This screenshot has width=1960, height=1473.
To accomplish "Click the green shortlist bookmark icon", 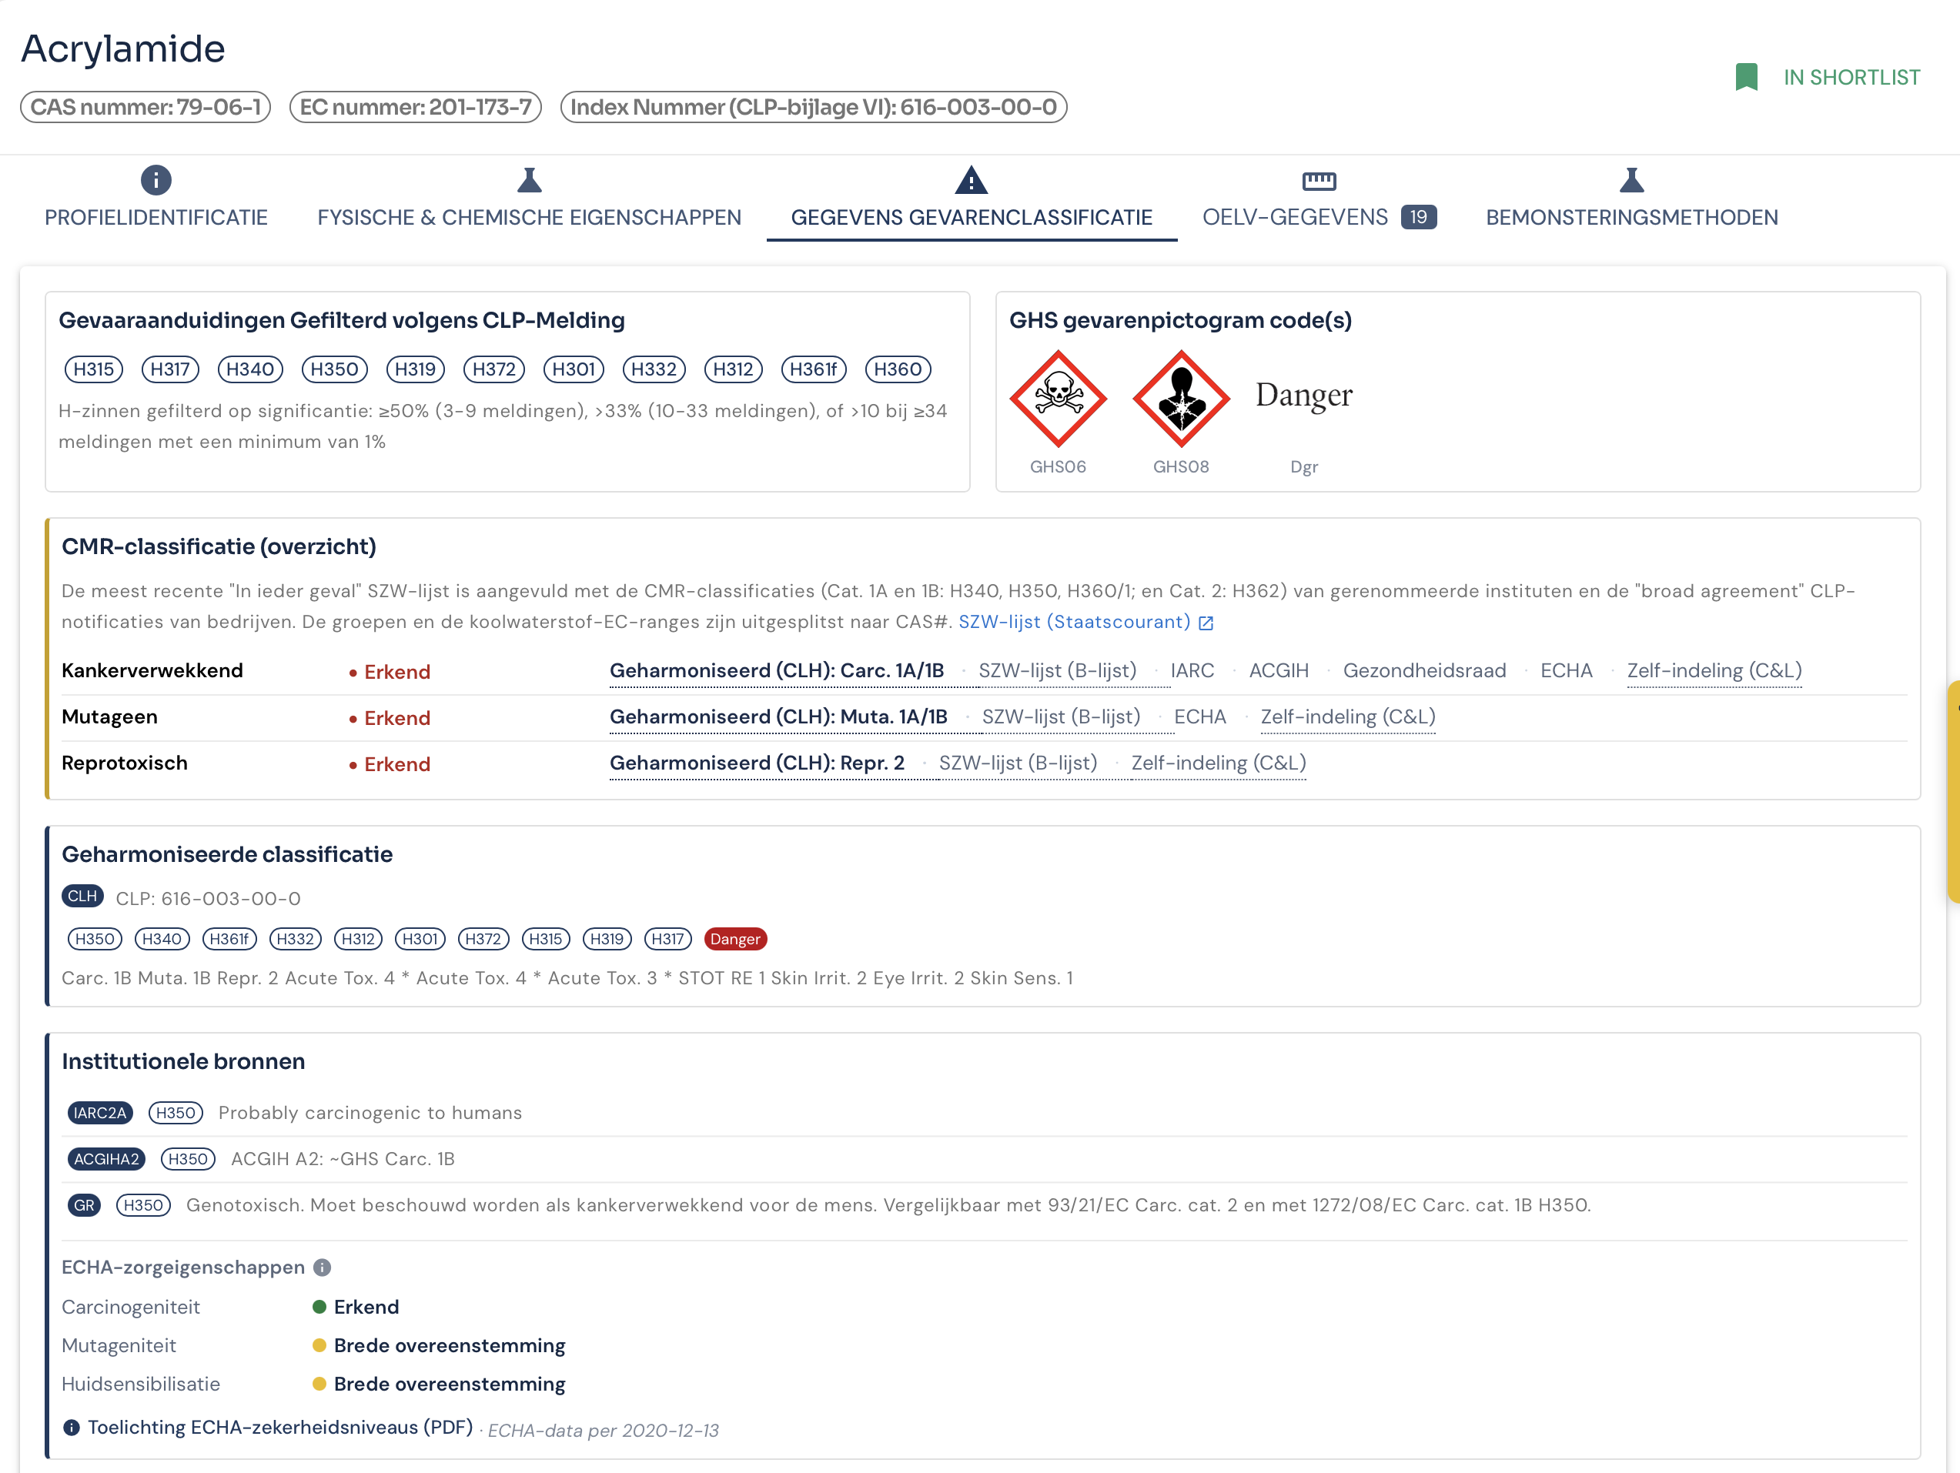I will click(x=1745, y=77).
